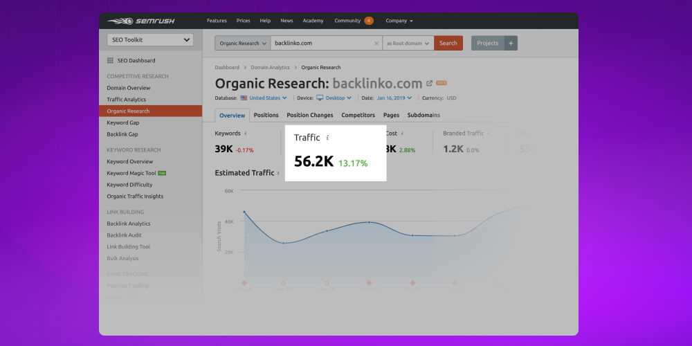Viewport: 692px width, 346px height.
Task: Click the orange Search button
Action: (x=448, y=43)
